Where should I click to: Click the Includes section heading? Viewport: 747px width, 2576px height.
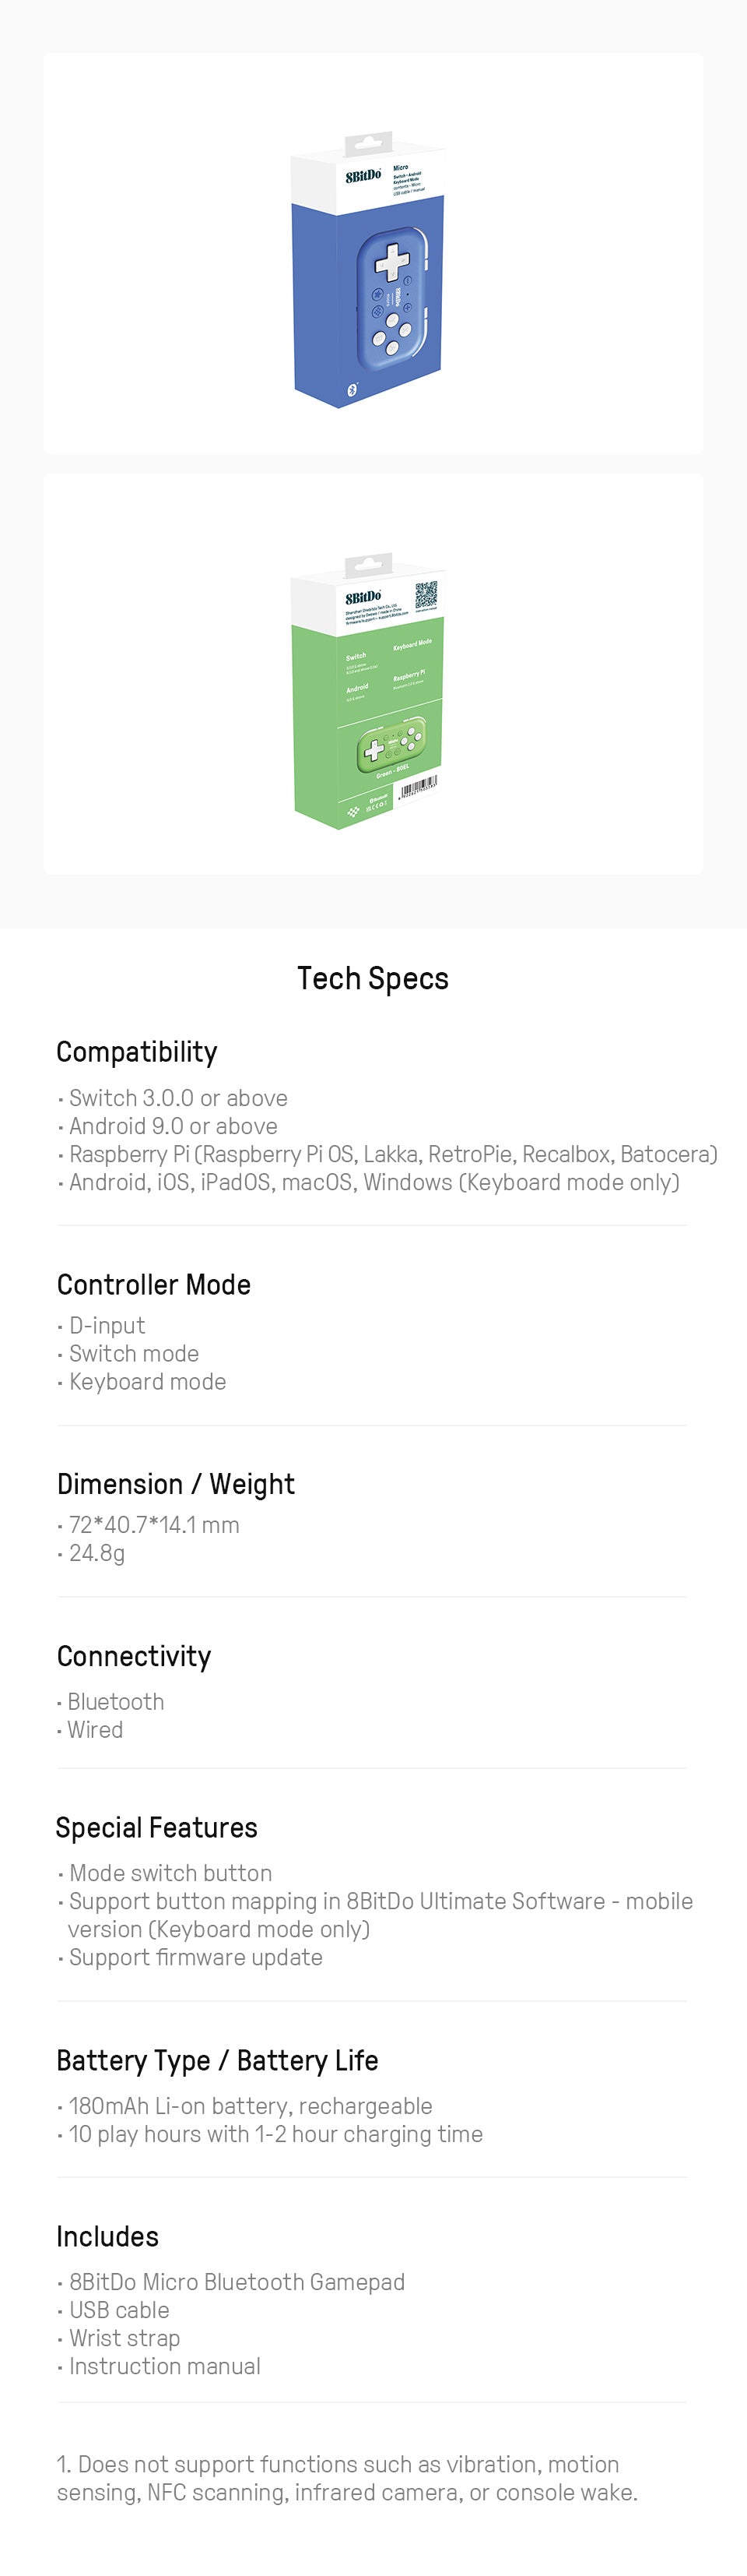(108, 2237)
